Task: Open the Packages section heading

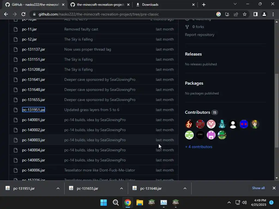Action: tap(194, 83)
